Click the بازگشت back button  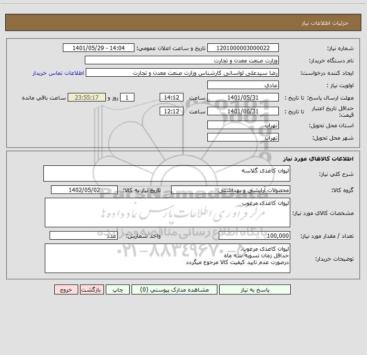click(x=92, y=289)
